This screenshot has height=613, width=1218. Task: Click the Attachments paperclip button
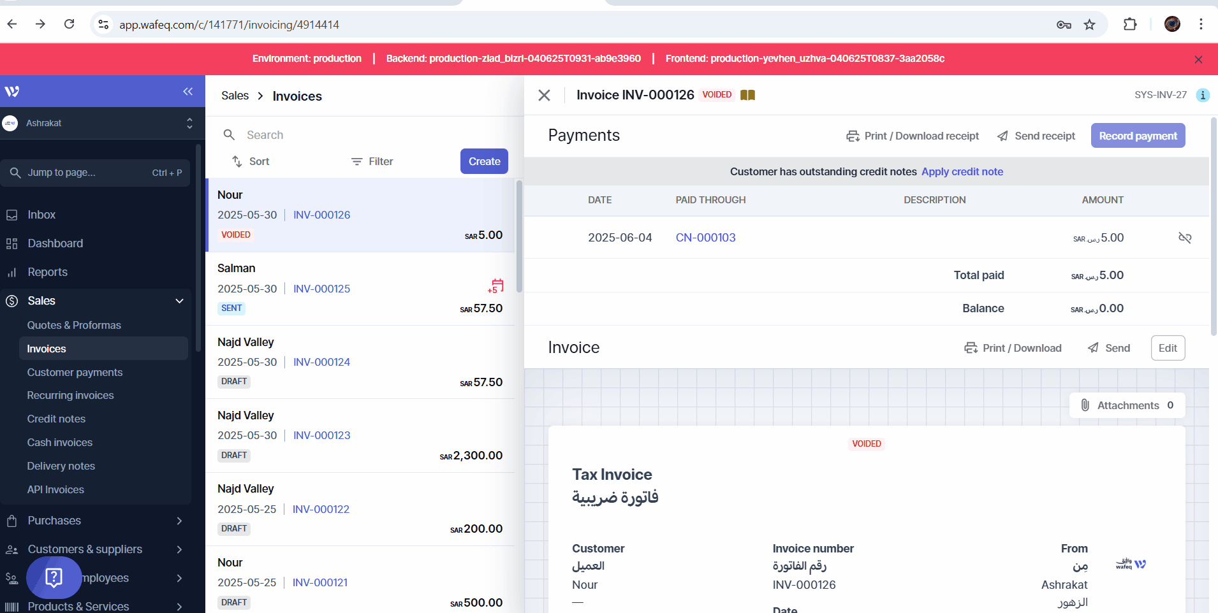[1127, 405]
